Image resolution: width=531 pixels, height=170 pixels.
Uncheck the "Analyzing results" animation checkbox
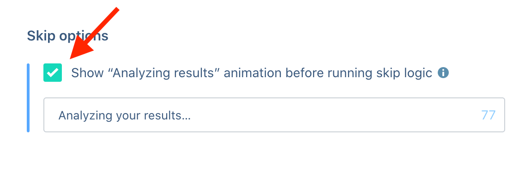pos(53,73)
